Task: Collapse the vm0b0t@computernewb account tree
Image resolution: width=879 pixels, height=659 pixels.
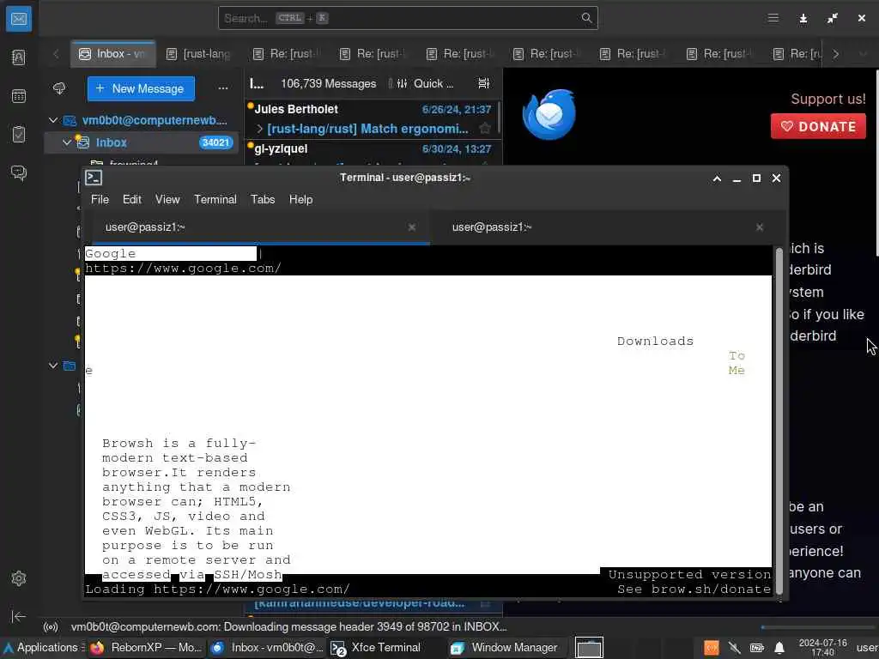Action: tap(53, 120)
